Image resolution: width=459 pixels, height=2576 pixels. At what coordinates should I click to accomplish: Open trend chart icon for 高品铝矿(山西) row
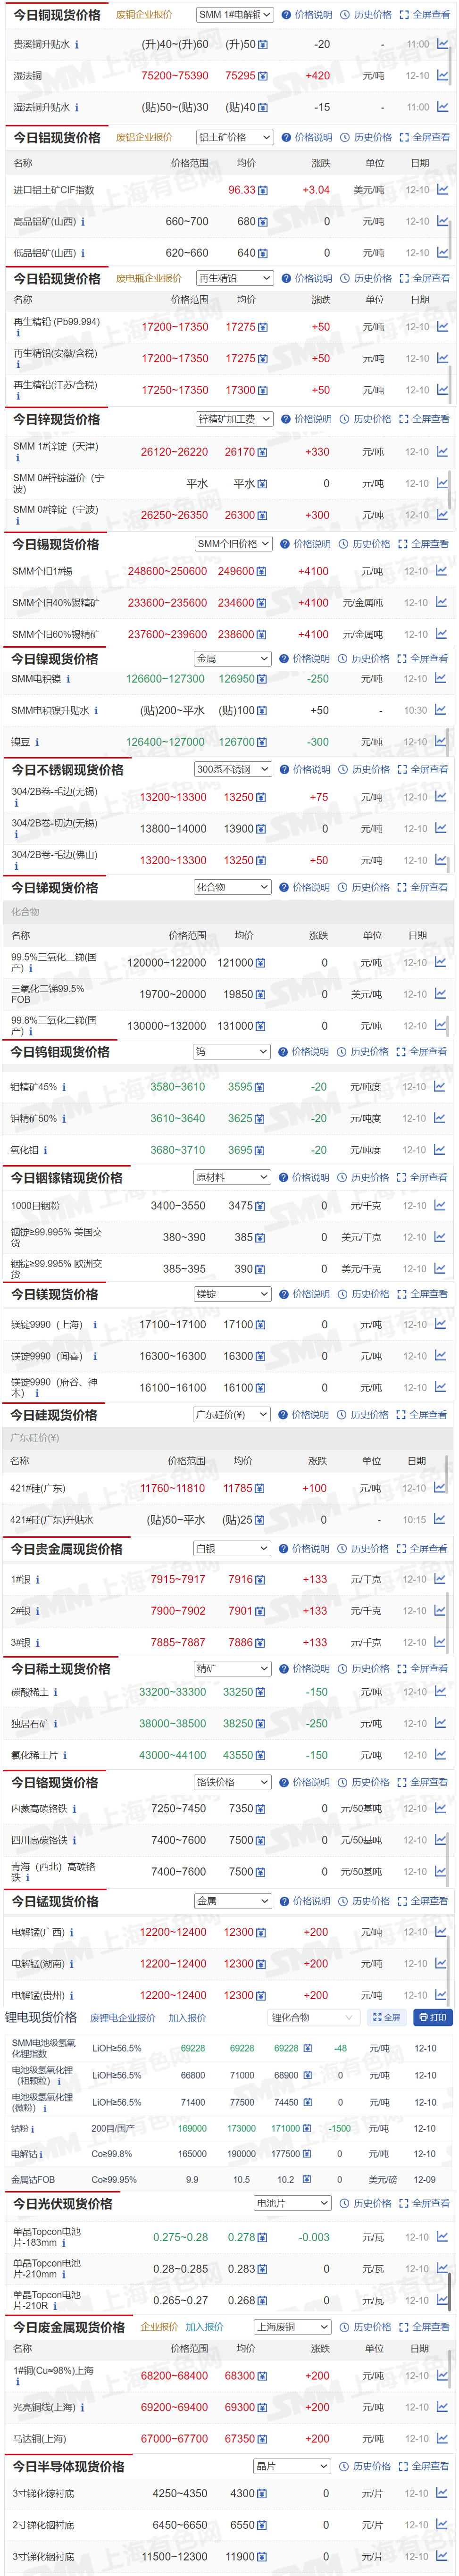(442, 221)
